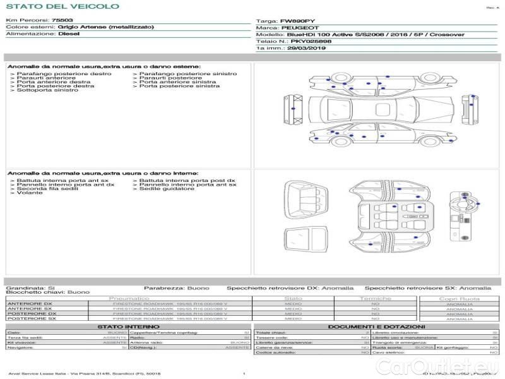Click the chassis number PKY025898
The image size is (505, 379).
311,41
